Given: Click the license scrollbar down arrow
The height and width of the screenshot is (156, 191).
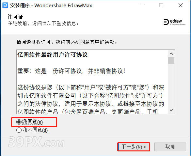Looking at the screenshot, I should pyautogui.click(x=171, y=110).
